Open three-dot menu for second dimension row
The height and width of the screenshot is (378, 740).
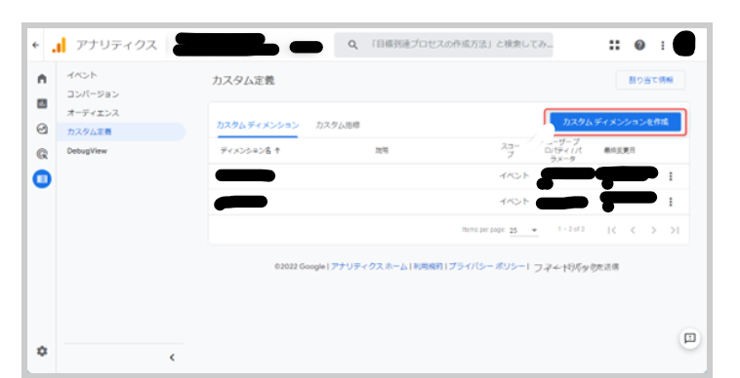(x=671, y=202)
